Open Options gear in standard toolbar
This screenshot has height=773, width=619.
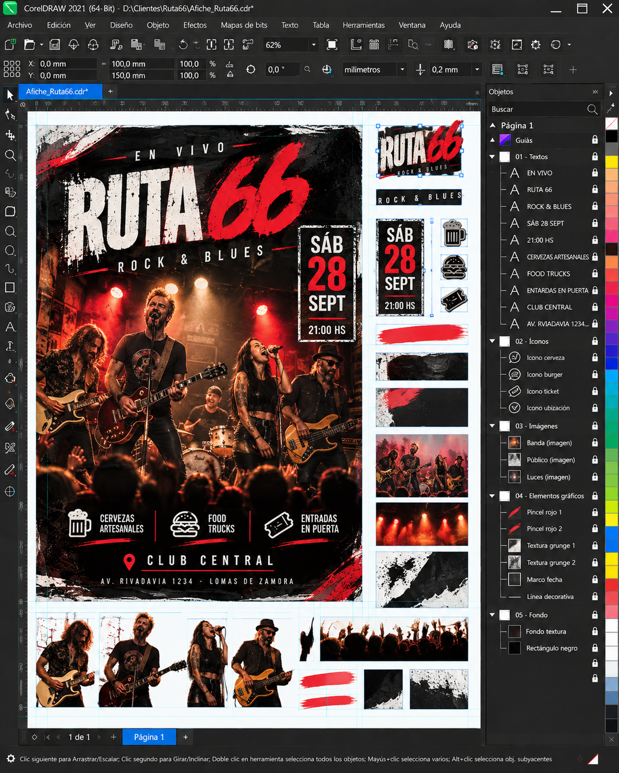click(x=536, y=45)
